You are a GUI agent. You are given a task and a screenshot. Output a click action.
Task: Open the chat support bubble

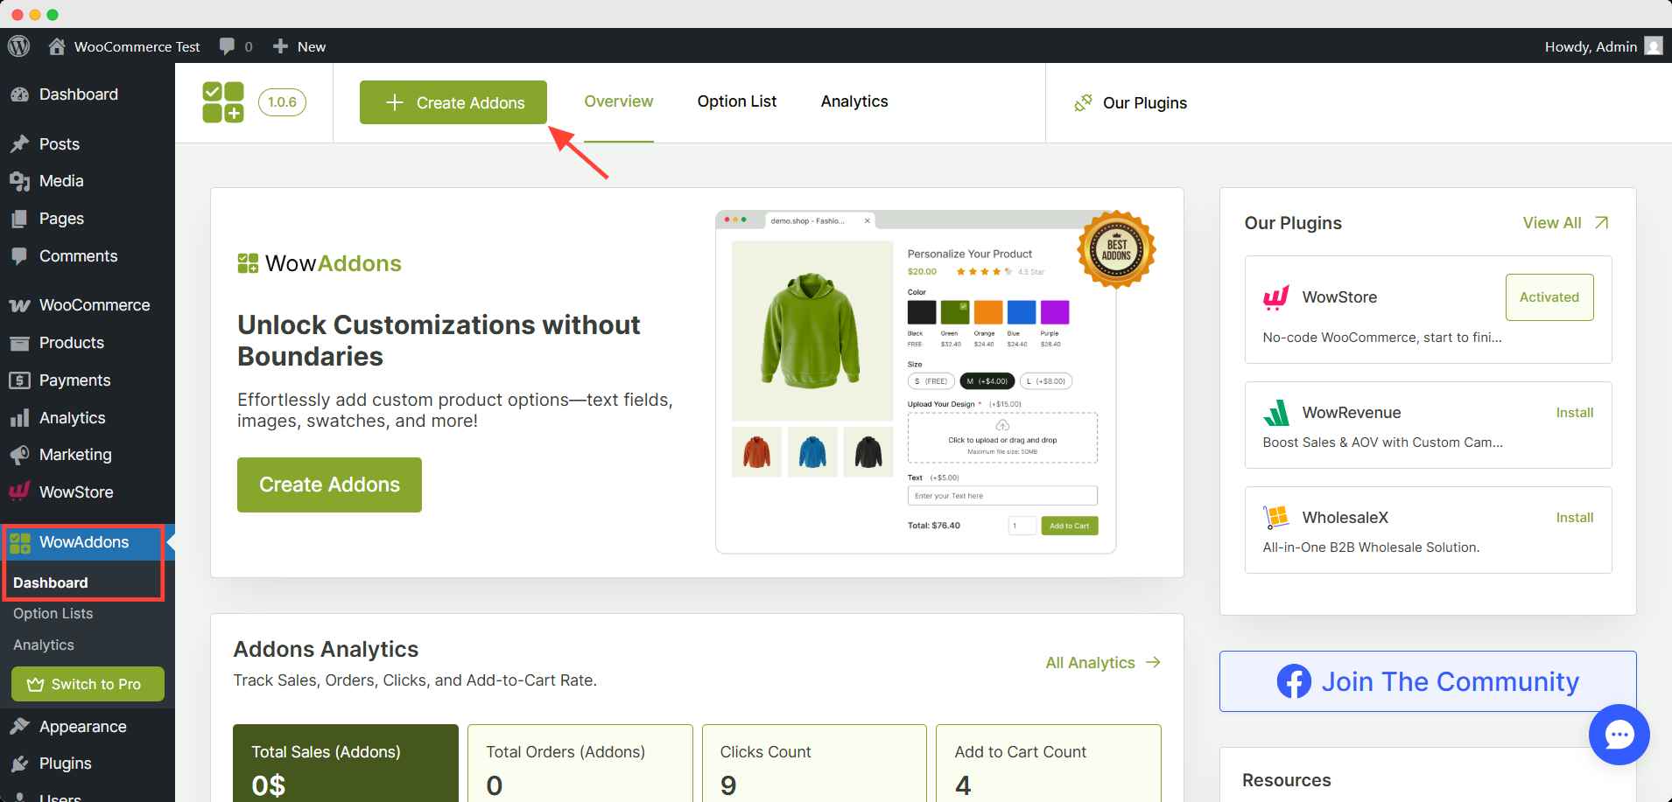pyautogui.click(x=1619, y=735)
